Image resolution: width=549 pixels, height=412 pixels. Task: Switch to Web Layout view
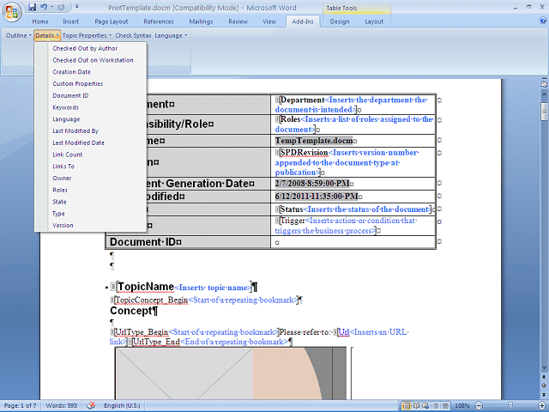(425, 406)
